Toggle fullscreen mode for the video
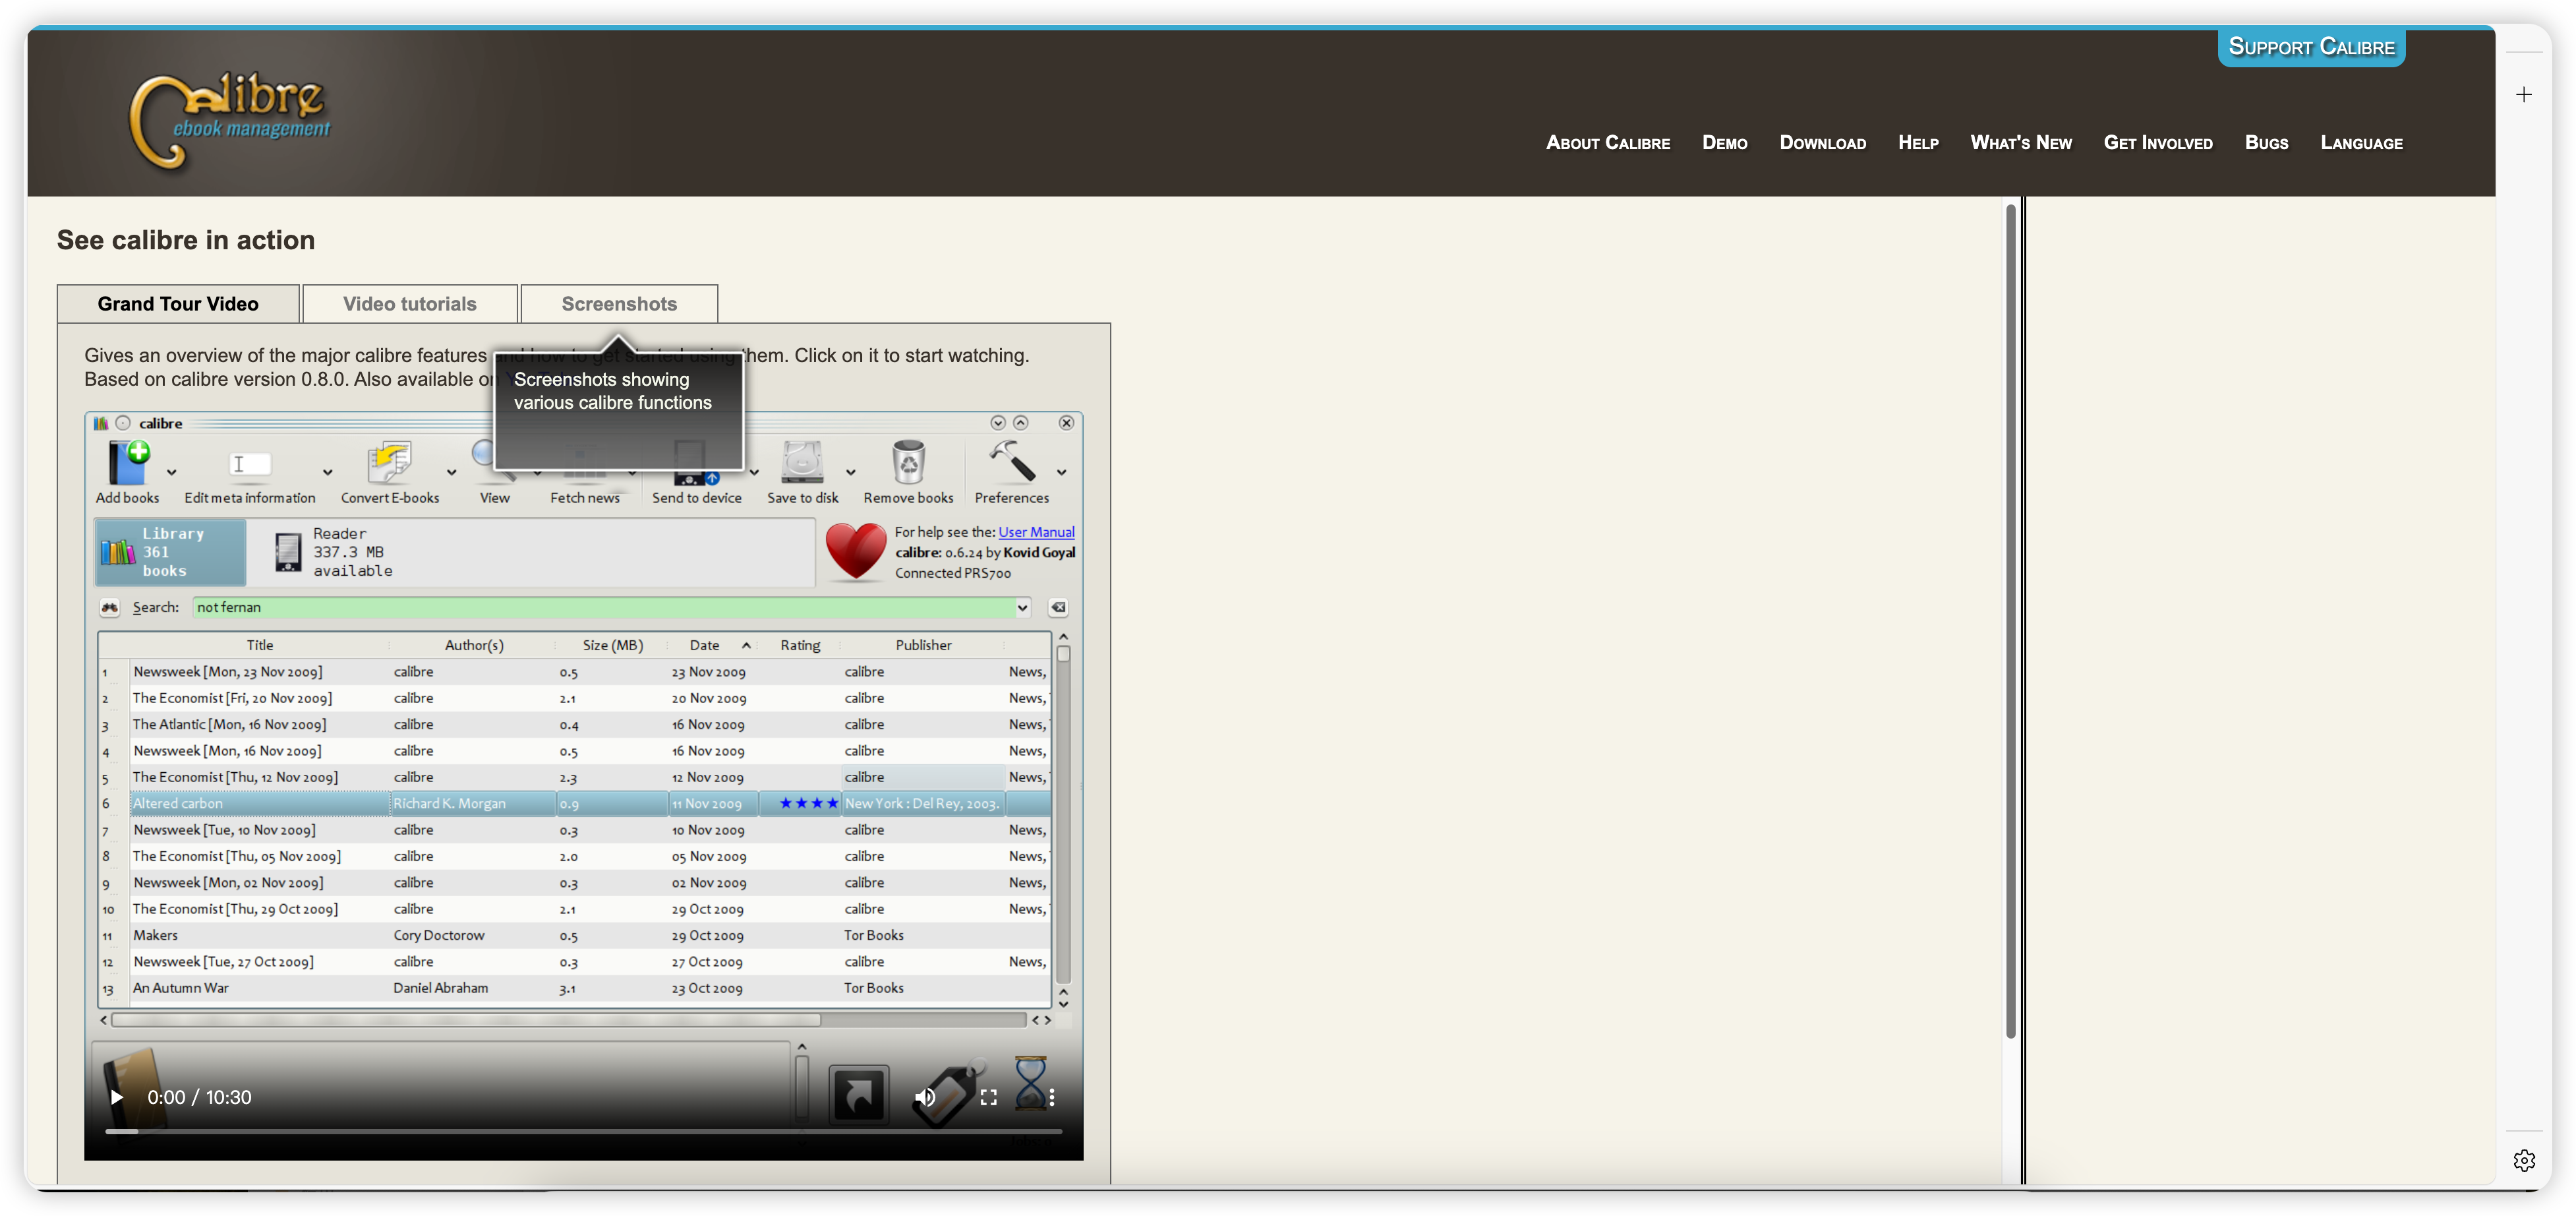 tap(988, 1097)
